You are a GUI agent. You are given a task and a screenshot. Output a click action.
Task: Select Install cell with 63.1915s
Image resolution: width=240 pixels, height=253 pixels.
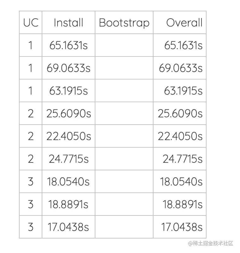(x=69, y=91)
